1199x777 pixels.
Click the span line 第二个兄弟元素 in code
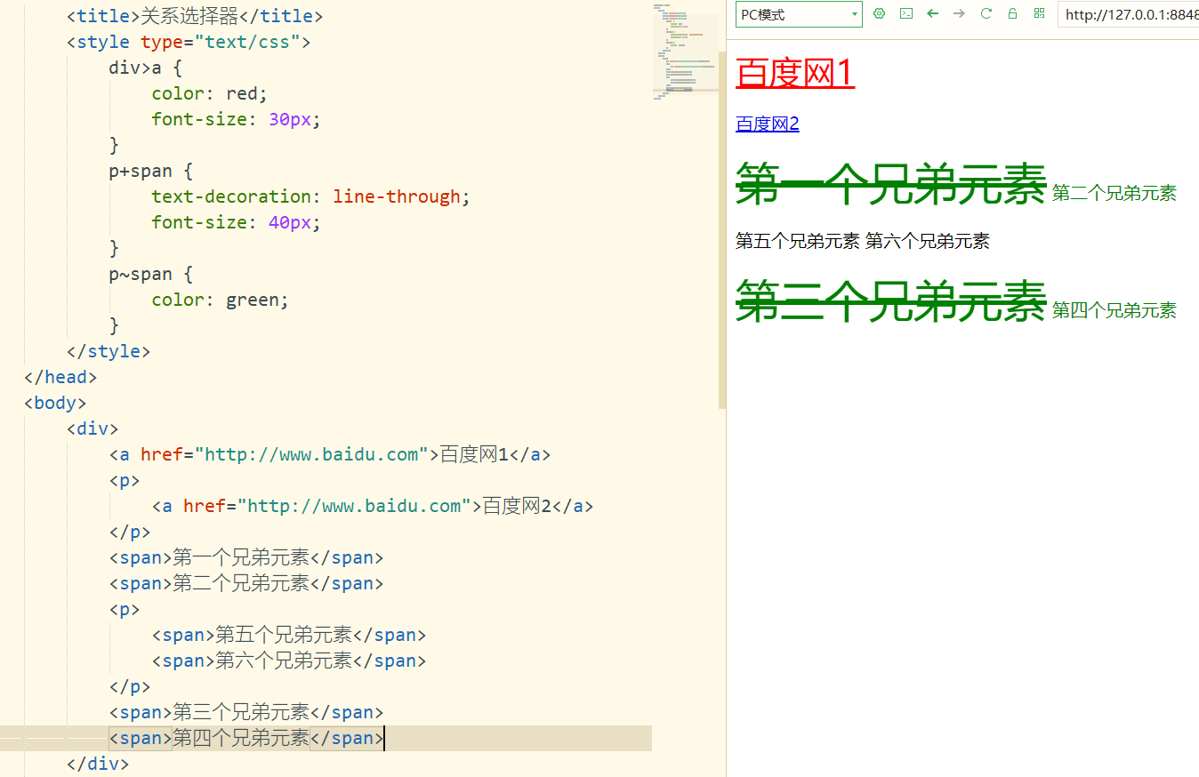246,583
